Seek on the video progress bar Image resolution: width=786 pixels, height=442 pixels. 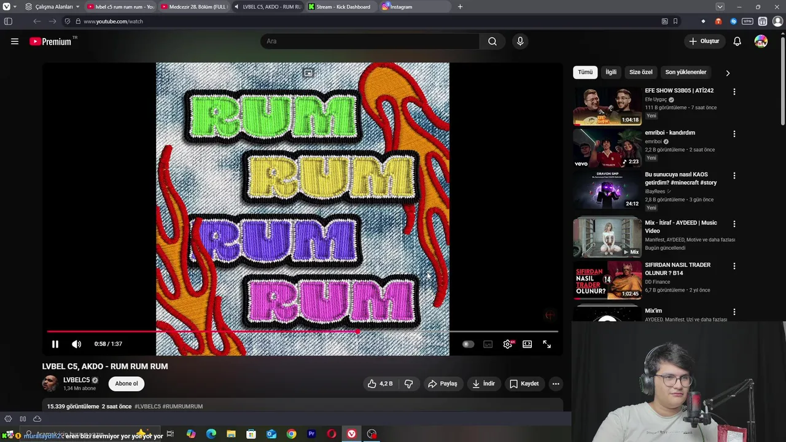point(302,331)
